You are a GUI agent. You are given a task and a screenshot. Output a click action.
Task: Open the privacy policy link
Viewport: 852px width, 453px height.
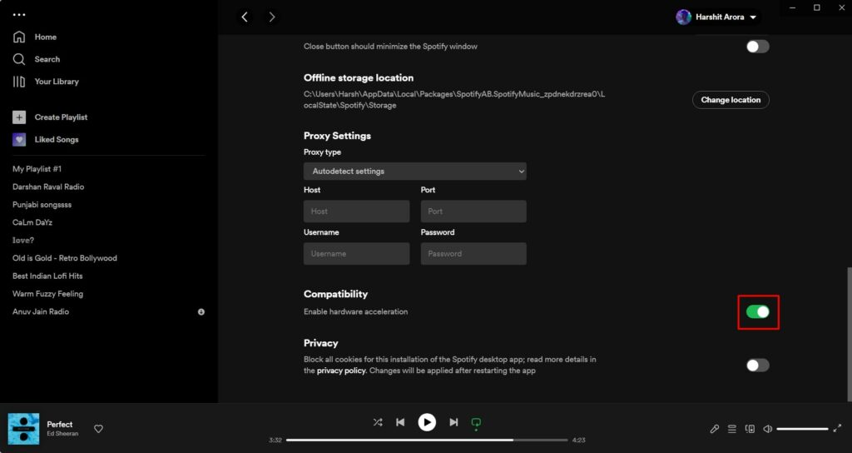[341, 371]
